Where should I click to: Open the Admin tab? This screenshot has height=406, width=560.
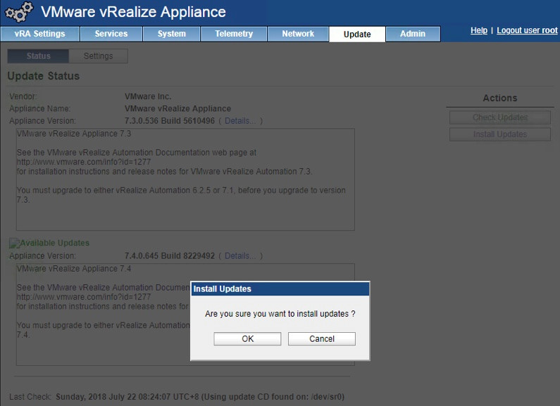point(413,34)
